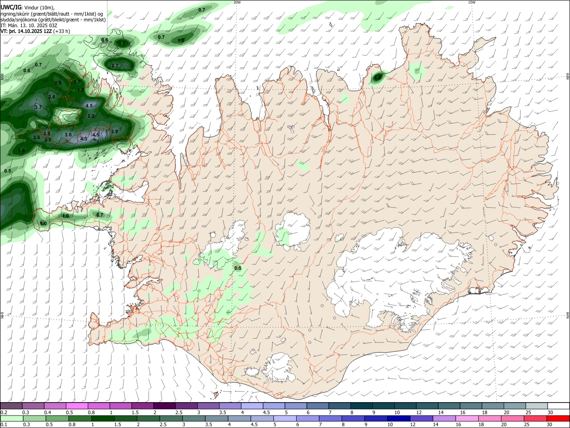Click the white snow legend swatch labeled 30

(x=558, y=406)
